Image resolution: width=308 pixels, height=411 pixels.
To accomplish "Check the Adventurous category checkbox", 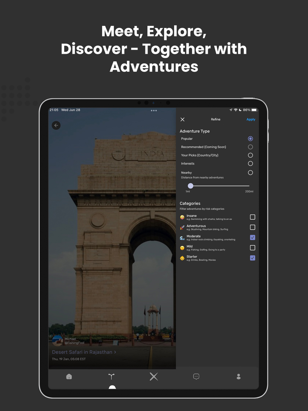I will [x=253, y=227].
